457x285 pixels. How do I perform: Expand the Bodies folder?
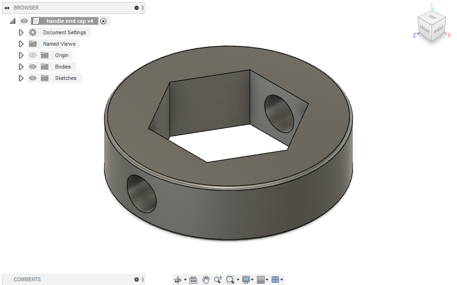[x=21, y=66]
